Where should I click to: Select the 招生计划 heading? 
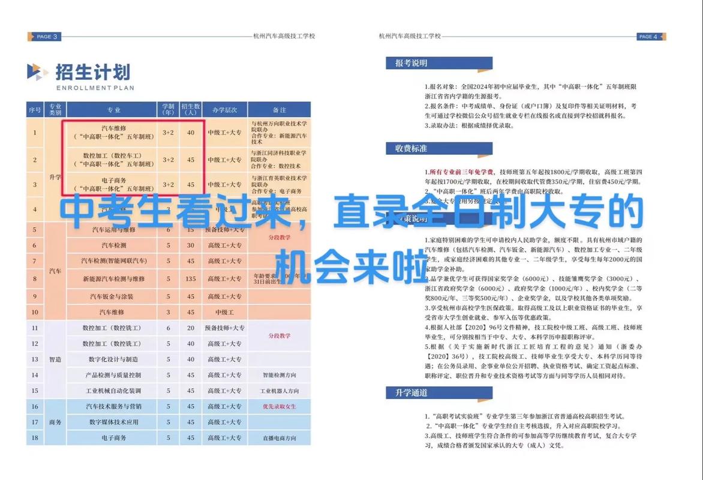tap(93, 72)
